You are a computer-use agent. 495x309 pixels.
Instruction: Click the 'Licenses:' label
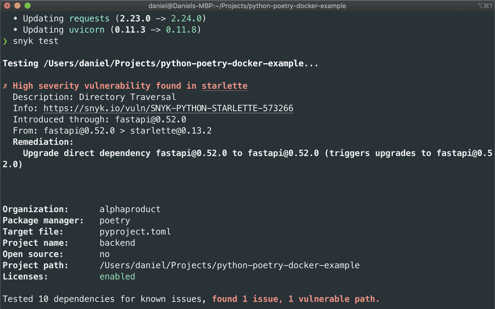point(25,277)
